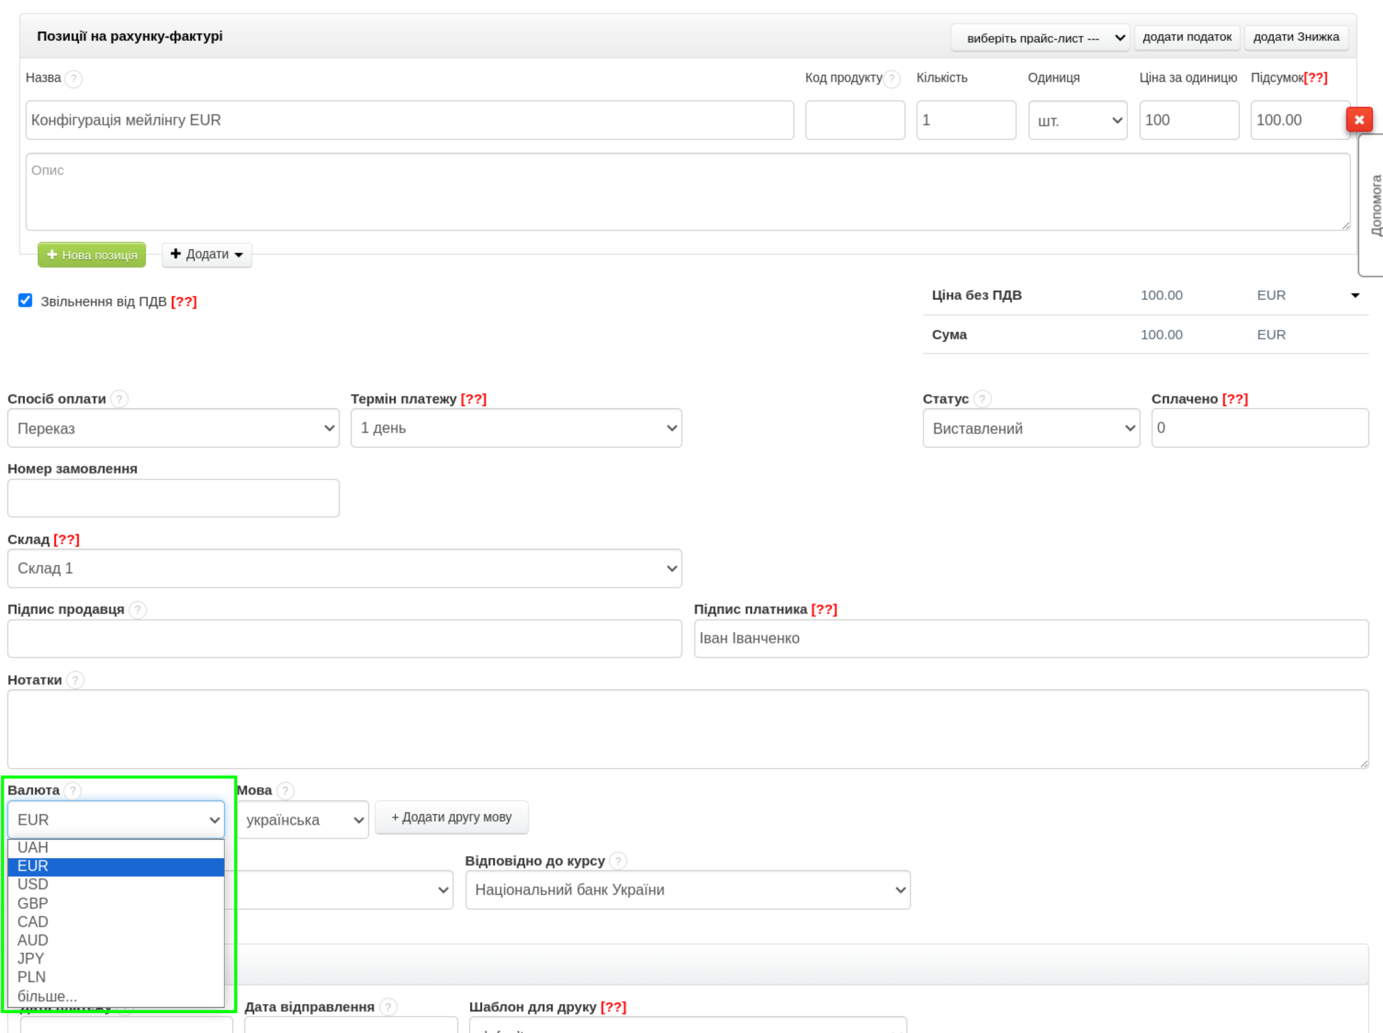Screen dimensions: 1383x1033
Task: Click help icon beside Код продукту
Action: tap(892, 79)
